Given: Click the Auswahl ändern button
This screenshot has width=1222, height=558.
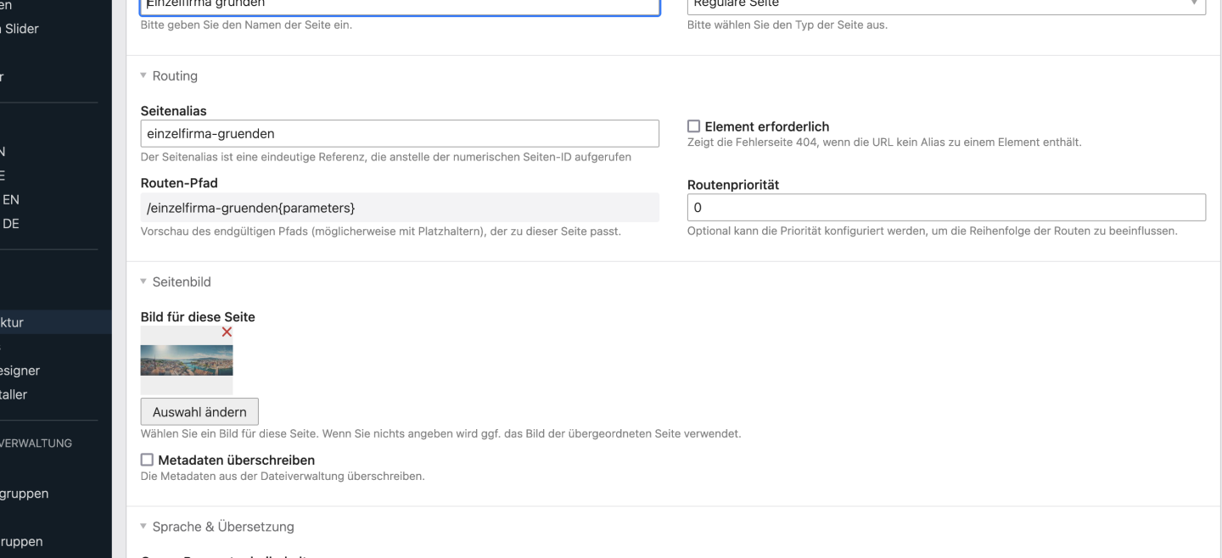Looking at the screenshot, I should pos(199,412).
